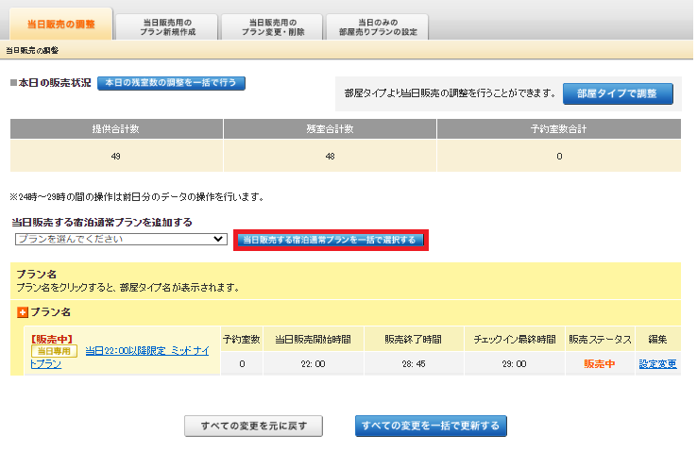Click 当日販売する宿泊通常プランを一括で選択する button
This screenshot has width=697, height=452.
[x=330, y=240]
